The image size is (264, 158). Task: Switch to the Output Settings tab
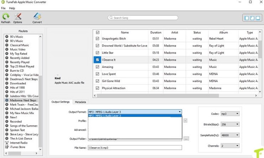(x=60, y=102)
